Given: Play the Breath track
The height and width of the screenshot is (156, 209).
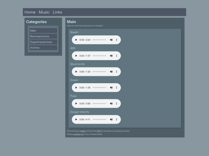Looking at the screenshot, I should [76, 40].
